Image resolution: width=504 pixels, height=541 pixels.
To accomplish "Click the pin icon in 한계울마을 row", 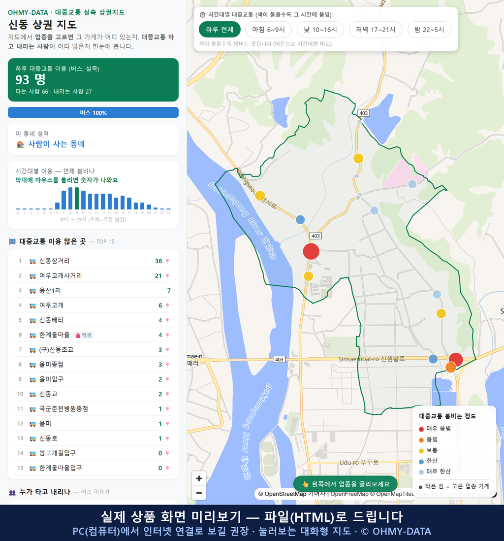I will point(167,336).
